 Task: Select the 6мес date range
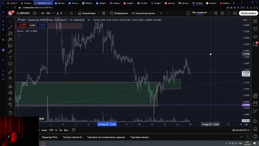pos(44,130)
